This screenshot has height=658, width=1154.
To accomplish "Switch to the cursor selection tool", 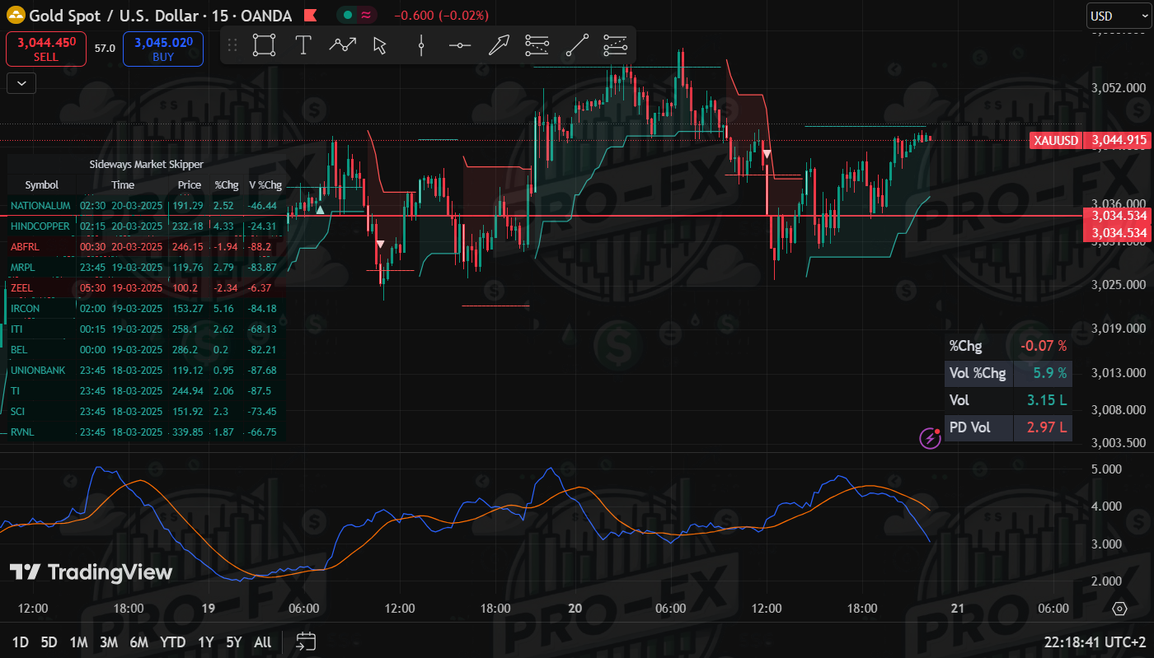I will [x=378, y=45].
